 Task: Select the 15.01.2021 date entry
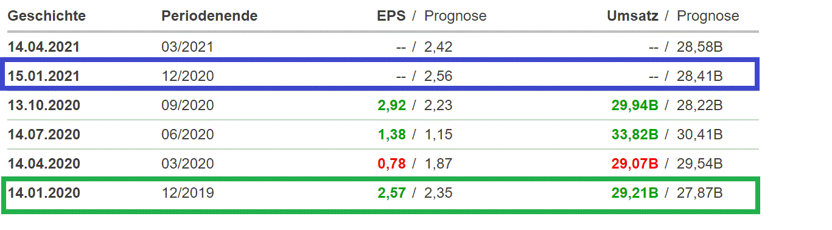44,76
